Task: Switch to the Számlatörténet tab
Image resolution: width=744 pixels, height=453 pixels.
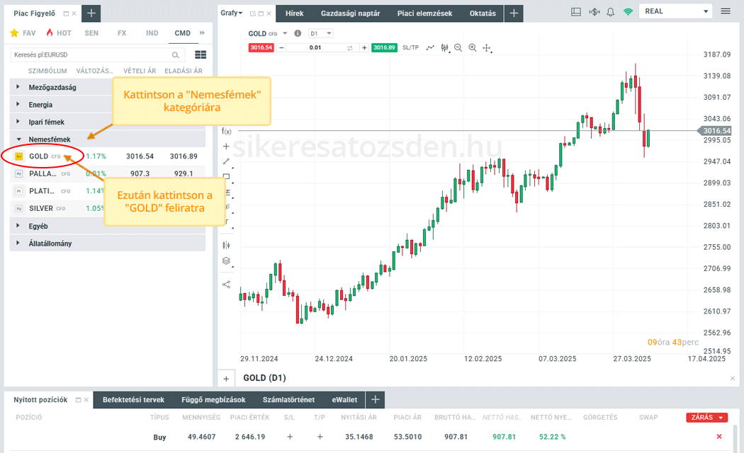Action: click(290, 400)
